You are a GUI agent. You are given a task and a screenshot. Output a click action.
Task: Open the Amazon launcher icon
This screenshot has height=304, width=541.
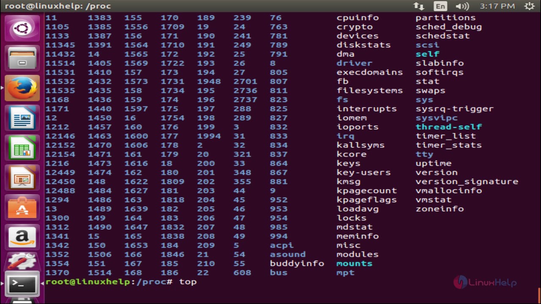pyautogui.click(x=22, y=236)
